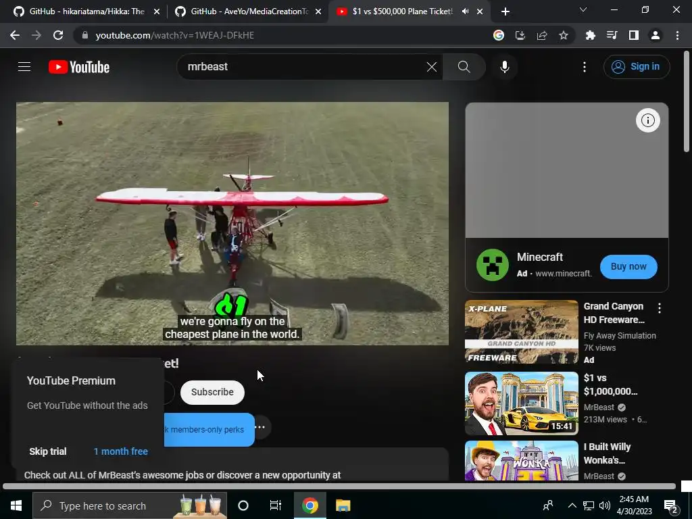Open the Grand Canyon HD Freeware thumbnail

[x=521, y=332]
